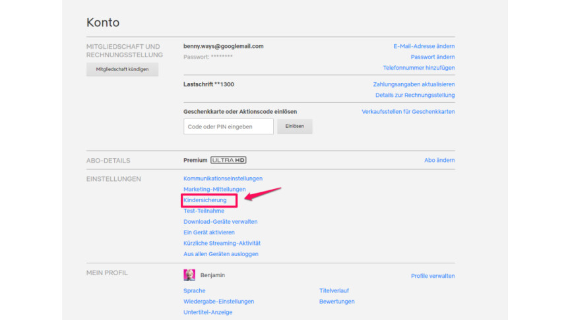The height and width of the screenshot is (320, 570).
Task: Open Kürzliche Streaming-Aktivität
Action: (222, 243)
